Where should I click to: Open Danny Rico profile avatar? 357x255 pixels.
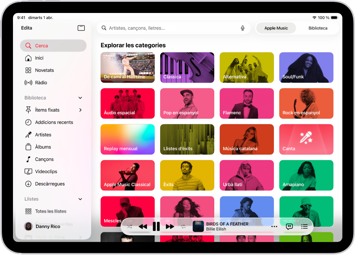point(29,227)
